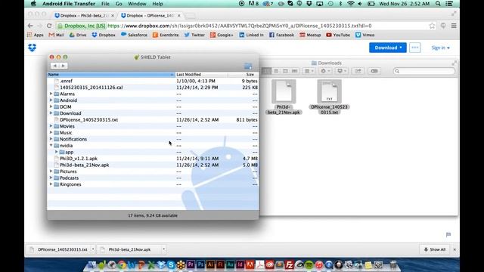484x272 pixels.
Task: Open the Chrome menu icon
Action: tap(454, 26)
